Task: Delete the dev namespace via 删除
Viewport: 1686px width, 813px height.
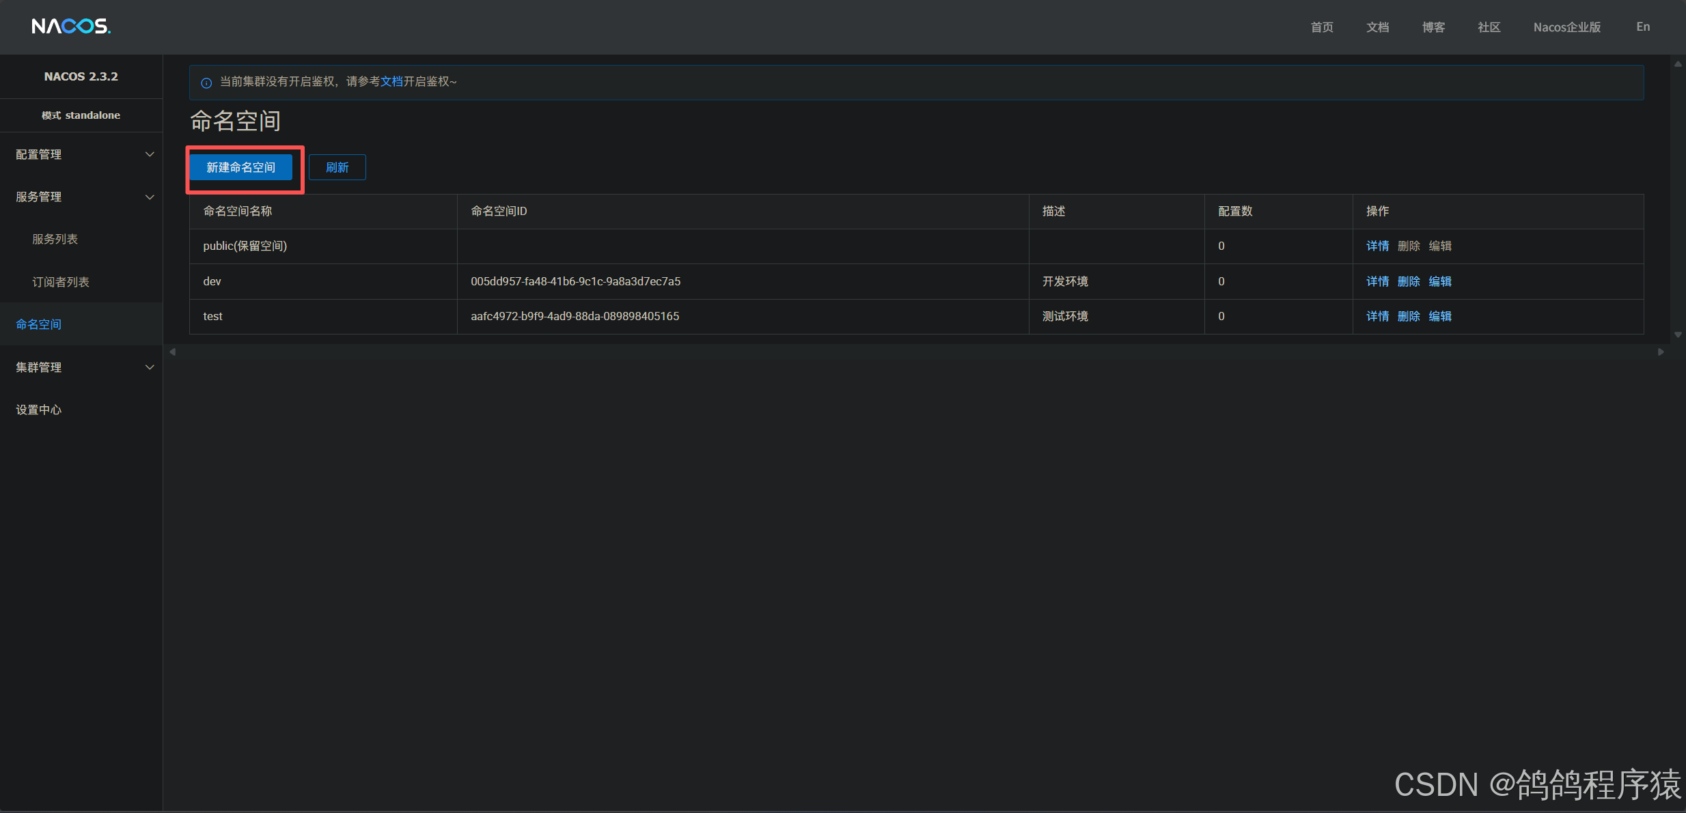Action: point(1408,281)
